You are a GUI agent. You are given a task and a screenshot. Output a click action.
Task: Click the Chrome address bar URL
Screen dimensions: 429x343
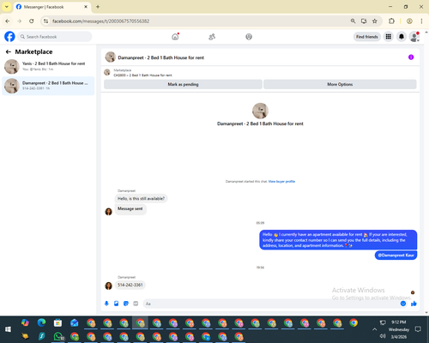pyautogui.click(x=100, y=21)
